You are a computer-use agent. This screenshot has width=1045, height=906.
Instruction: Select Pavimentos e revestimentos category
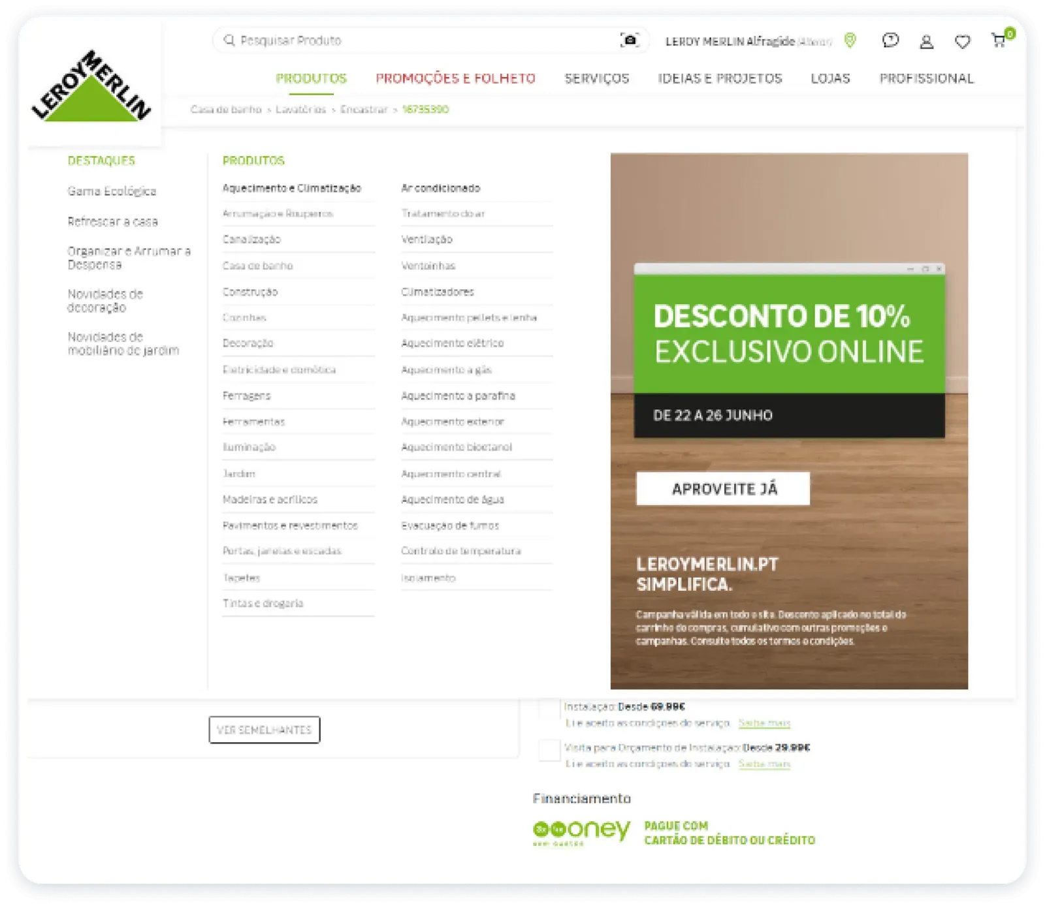[x=290, y=525]
